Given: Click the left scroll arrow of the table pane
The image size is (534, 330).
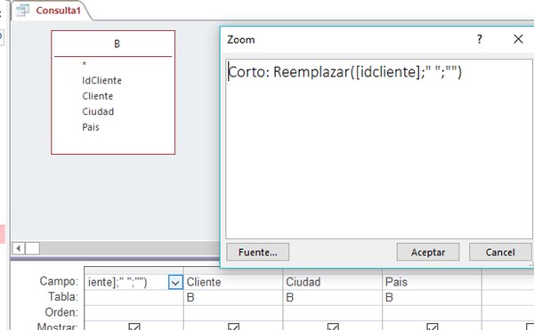Looking at the screenshot, I should 19,249.
